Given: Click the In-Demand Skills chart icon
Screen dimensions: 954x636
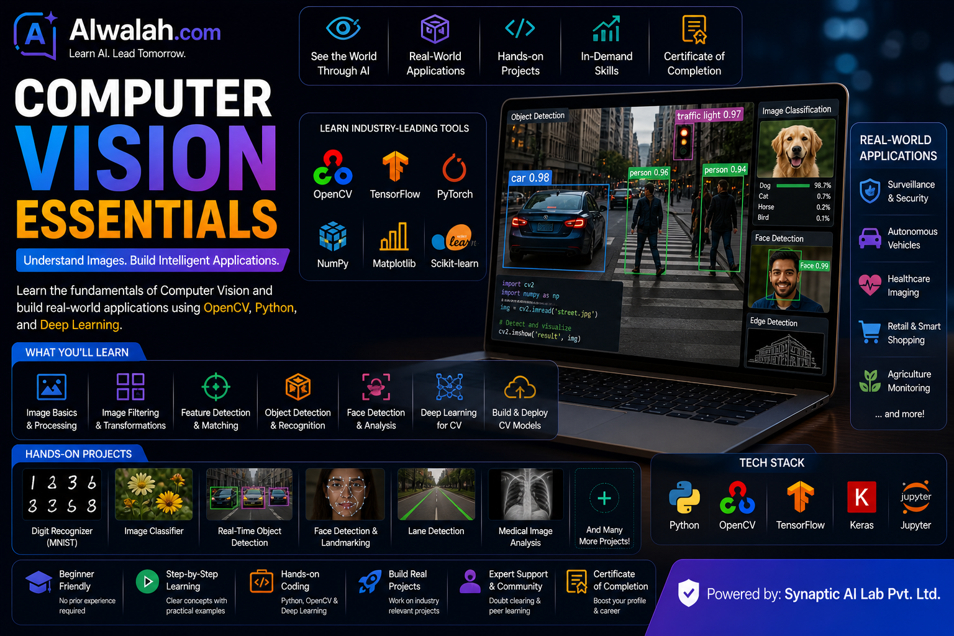Looking at the screenshot, I should tap(606, 29).
